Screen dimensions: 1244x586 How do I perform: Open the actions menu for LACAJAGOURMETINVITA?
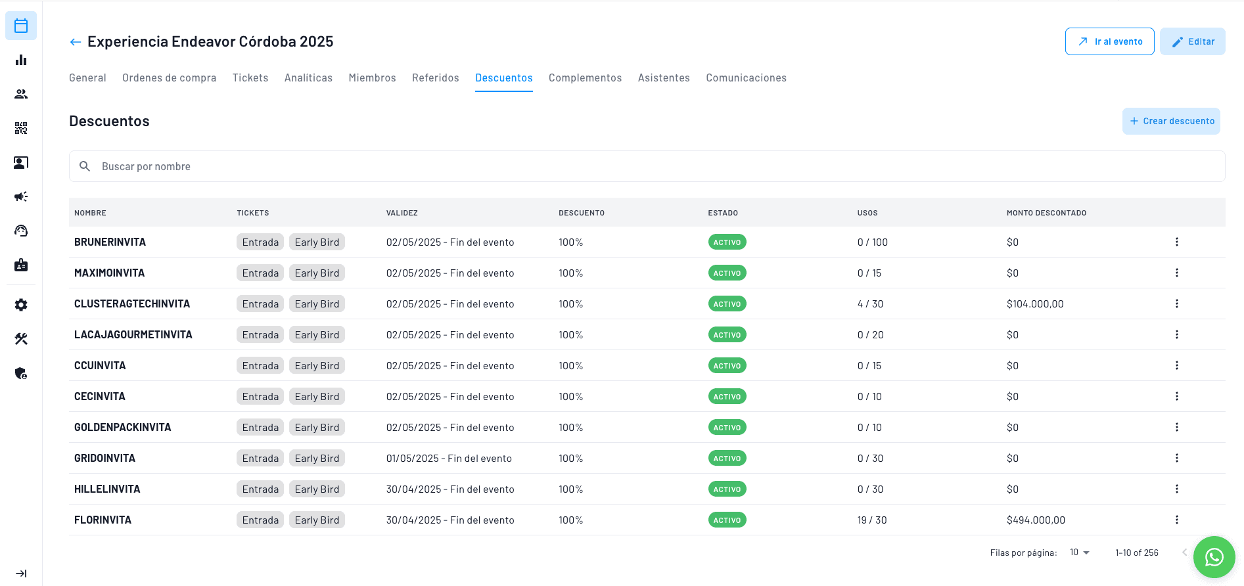[x=1176, y=334]
